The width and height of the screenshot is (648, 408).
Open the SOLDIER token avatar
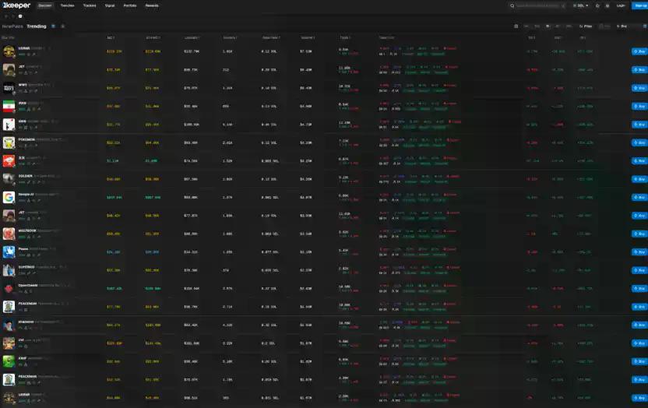(9, 179)
